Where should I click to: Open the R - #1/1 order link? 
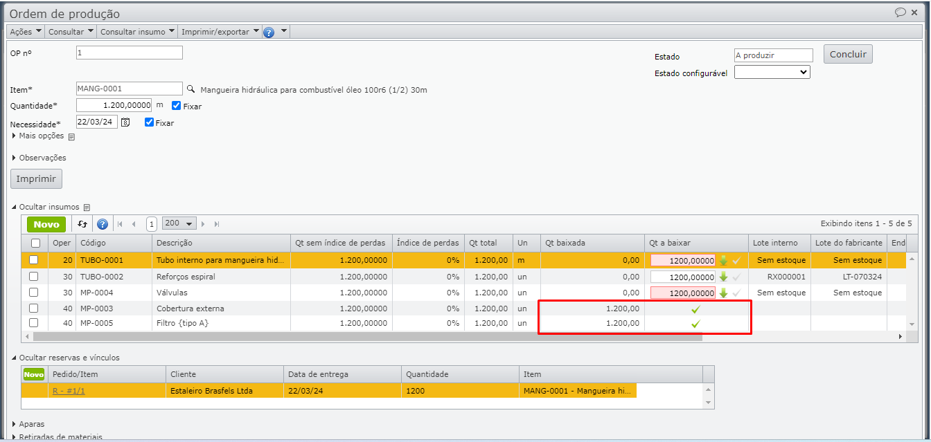pos(69,391)
